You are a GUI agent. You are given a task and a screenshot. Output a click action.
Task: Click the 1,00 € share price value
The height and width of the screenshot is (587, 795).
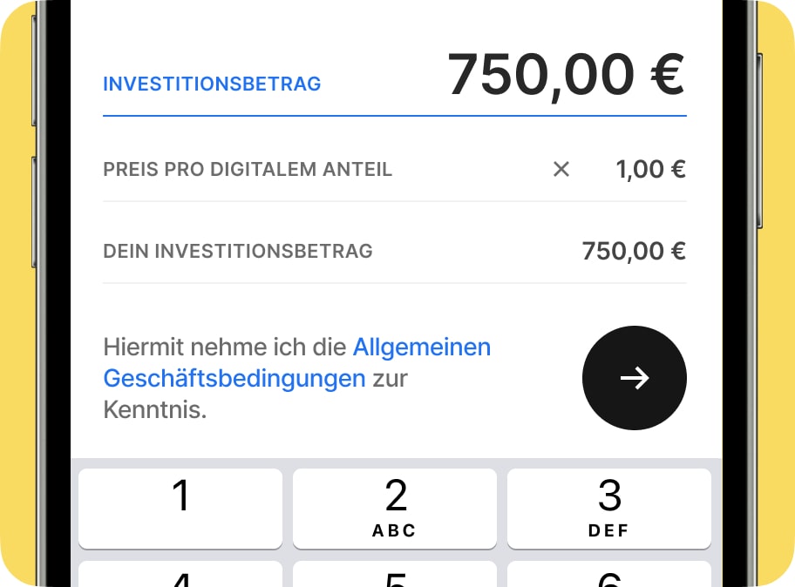[650, 169]
